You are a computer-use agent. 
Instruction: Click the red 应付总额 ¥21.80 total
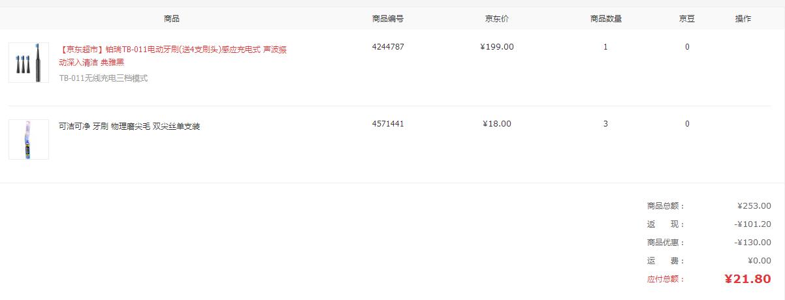click(x=748, y=279)
